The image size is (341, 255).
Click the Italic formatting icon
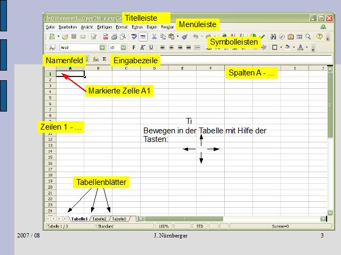tap(142, 47)
